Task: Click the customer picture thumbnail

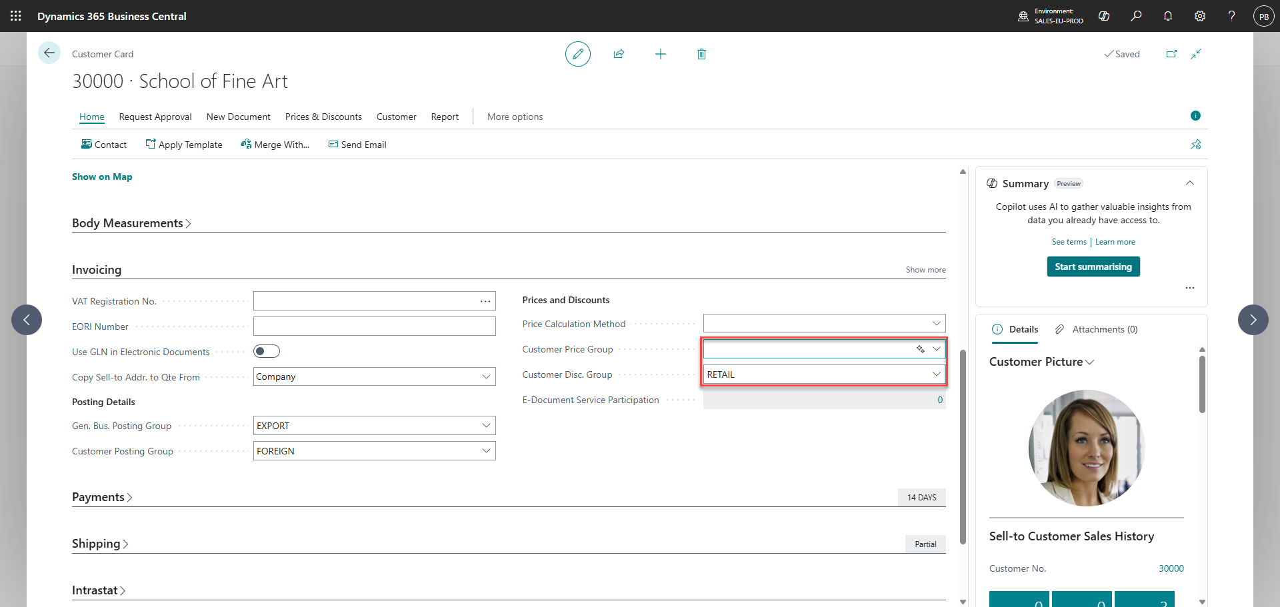Action: [x=1087, y=448]
